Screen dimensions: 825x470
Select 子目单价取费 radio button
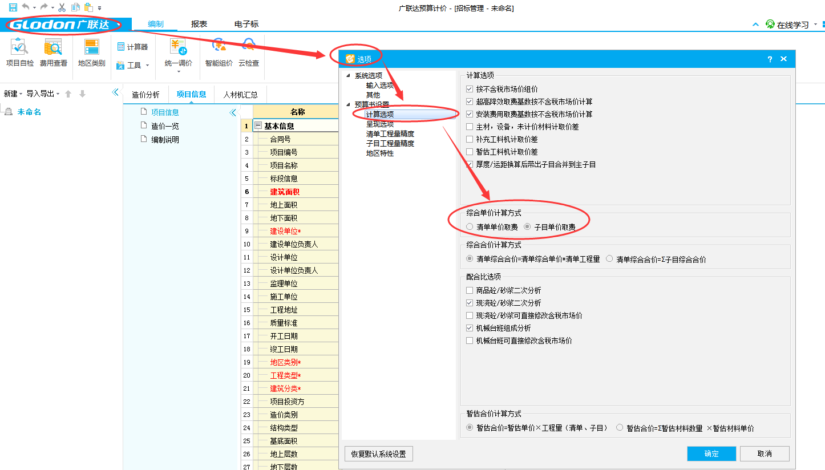pyautogui.click(x=527, y=226)
